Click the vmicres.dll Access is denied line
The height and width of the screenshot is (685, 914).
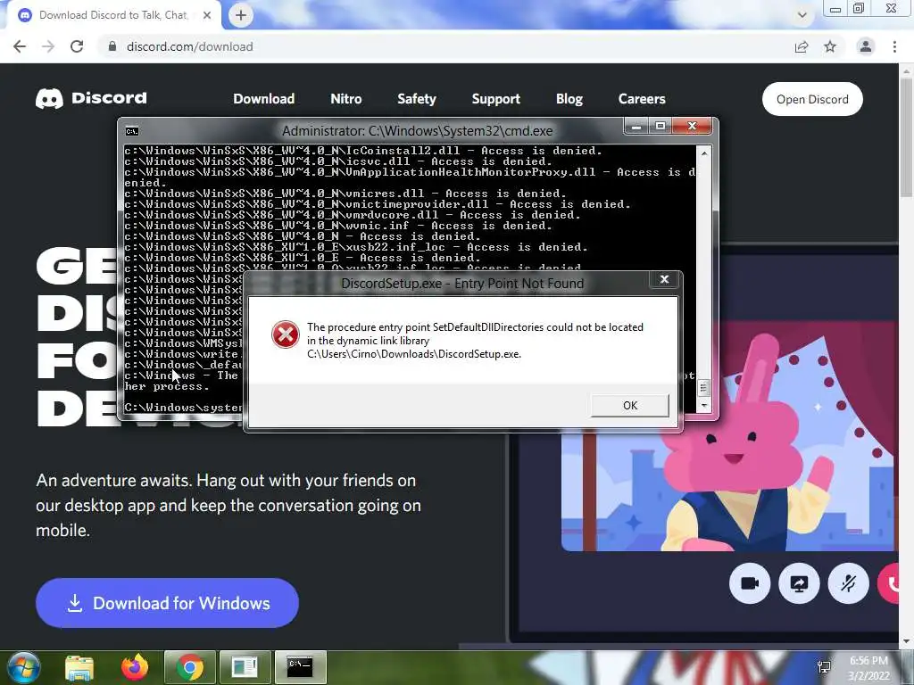(x=345, y=194)
